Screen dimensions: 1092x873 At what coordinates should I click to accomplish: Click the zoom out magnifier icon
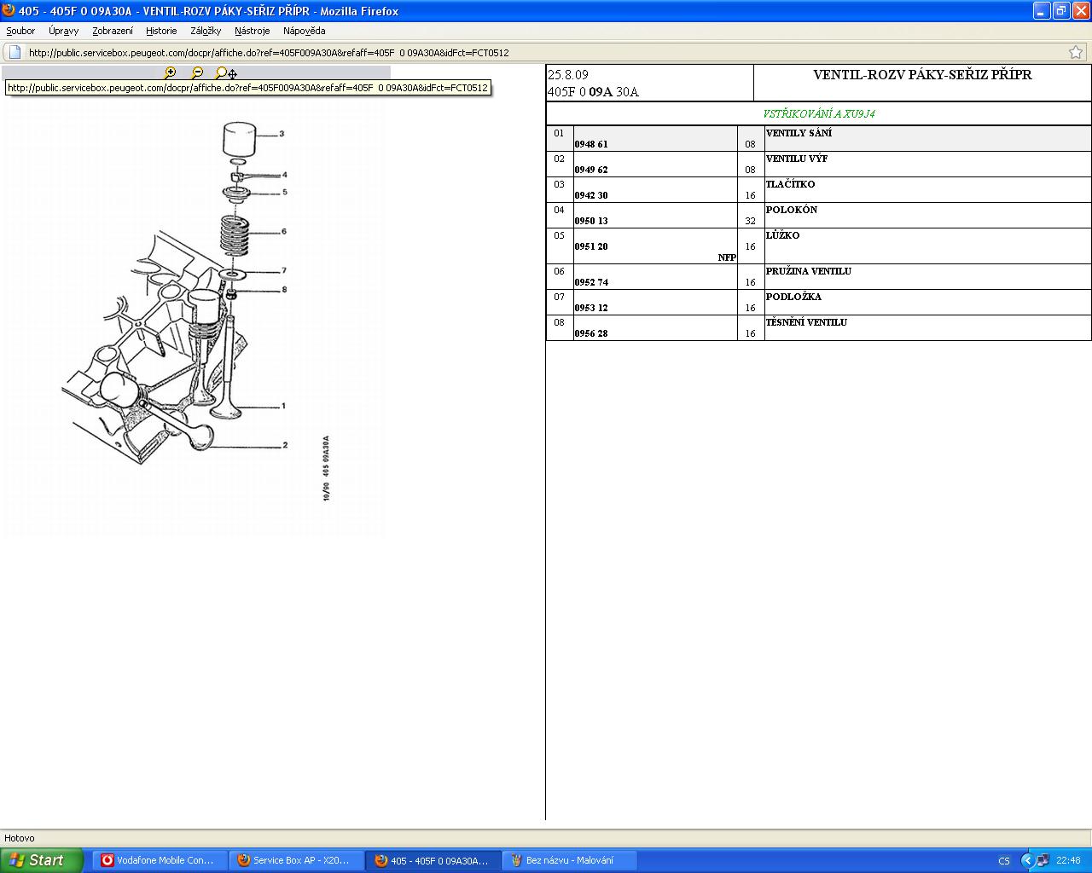197,73
